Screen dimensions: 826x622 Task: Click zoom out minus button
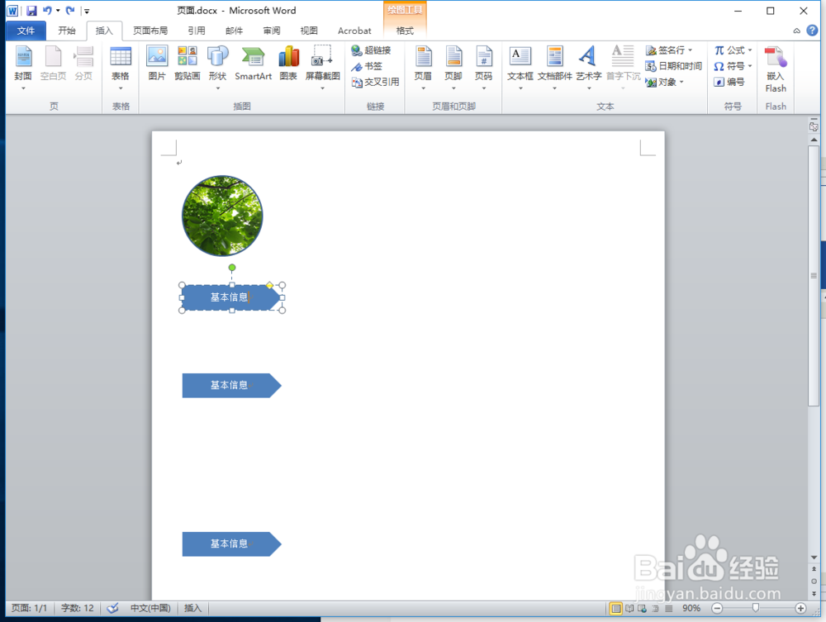pos(717,608)
